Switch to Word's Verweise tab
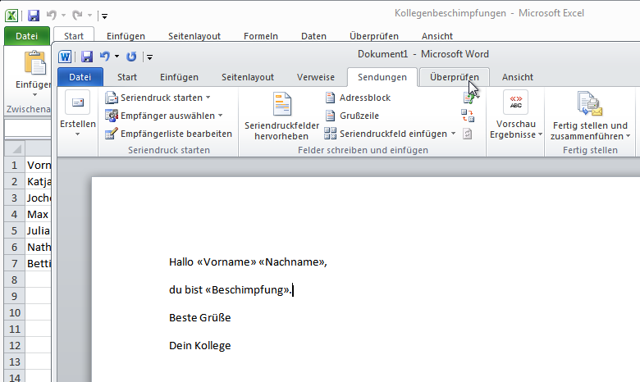The height and width of the screenshot is (382, 640). (x=316, y=77)
